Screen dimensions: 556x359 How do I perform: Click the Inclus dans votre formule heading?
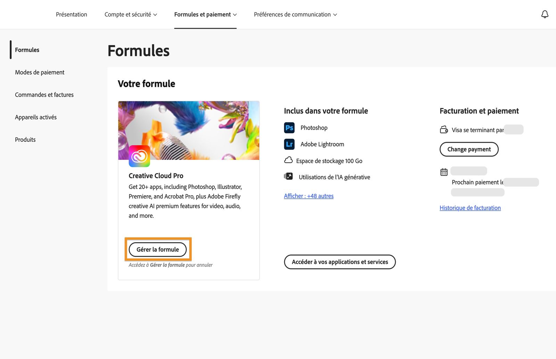click(326, 111)
